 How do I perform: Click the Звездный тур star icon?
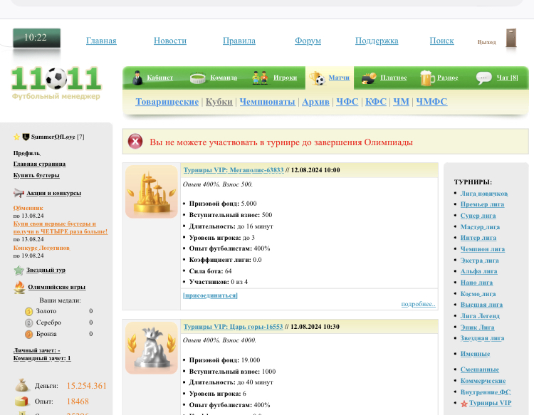(19, 270)
